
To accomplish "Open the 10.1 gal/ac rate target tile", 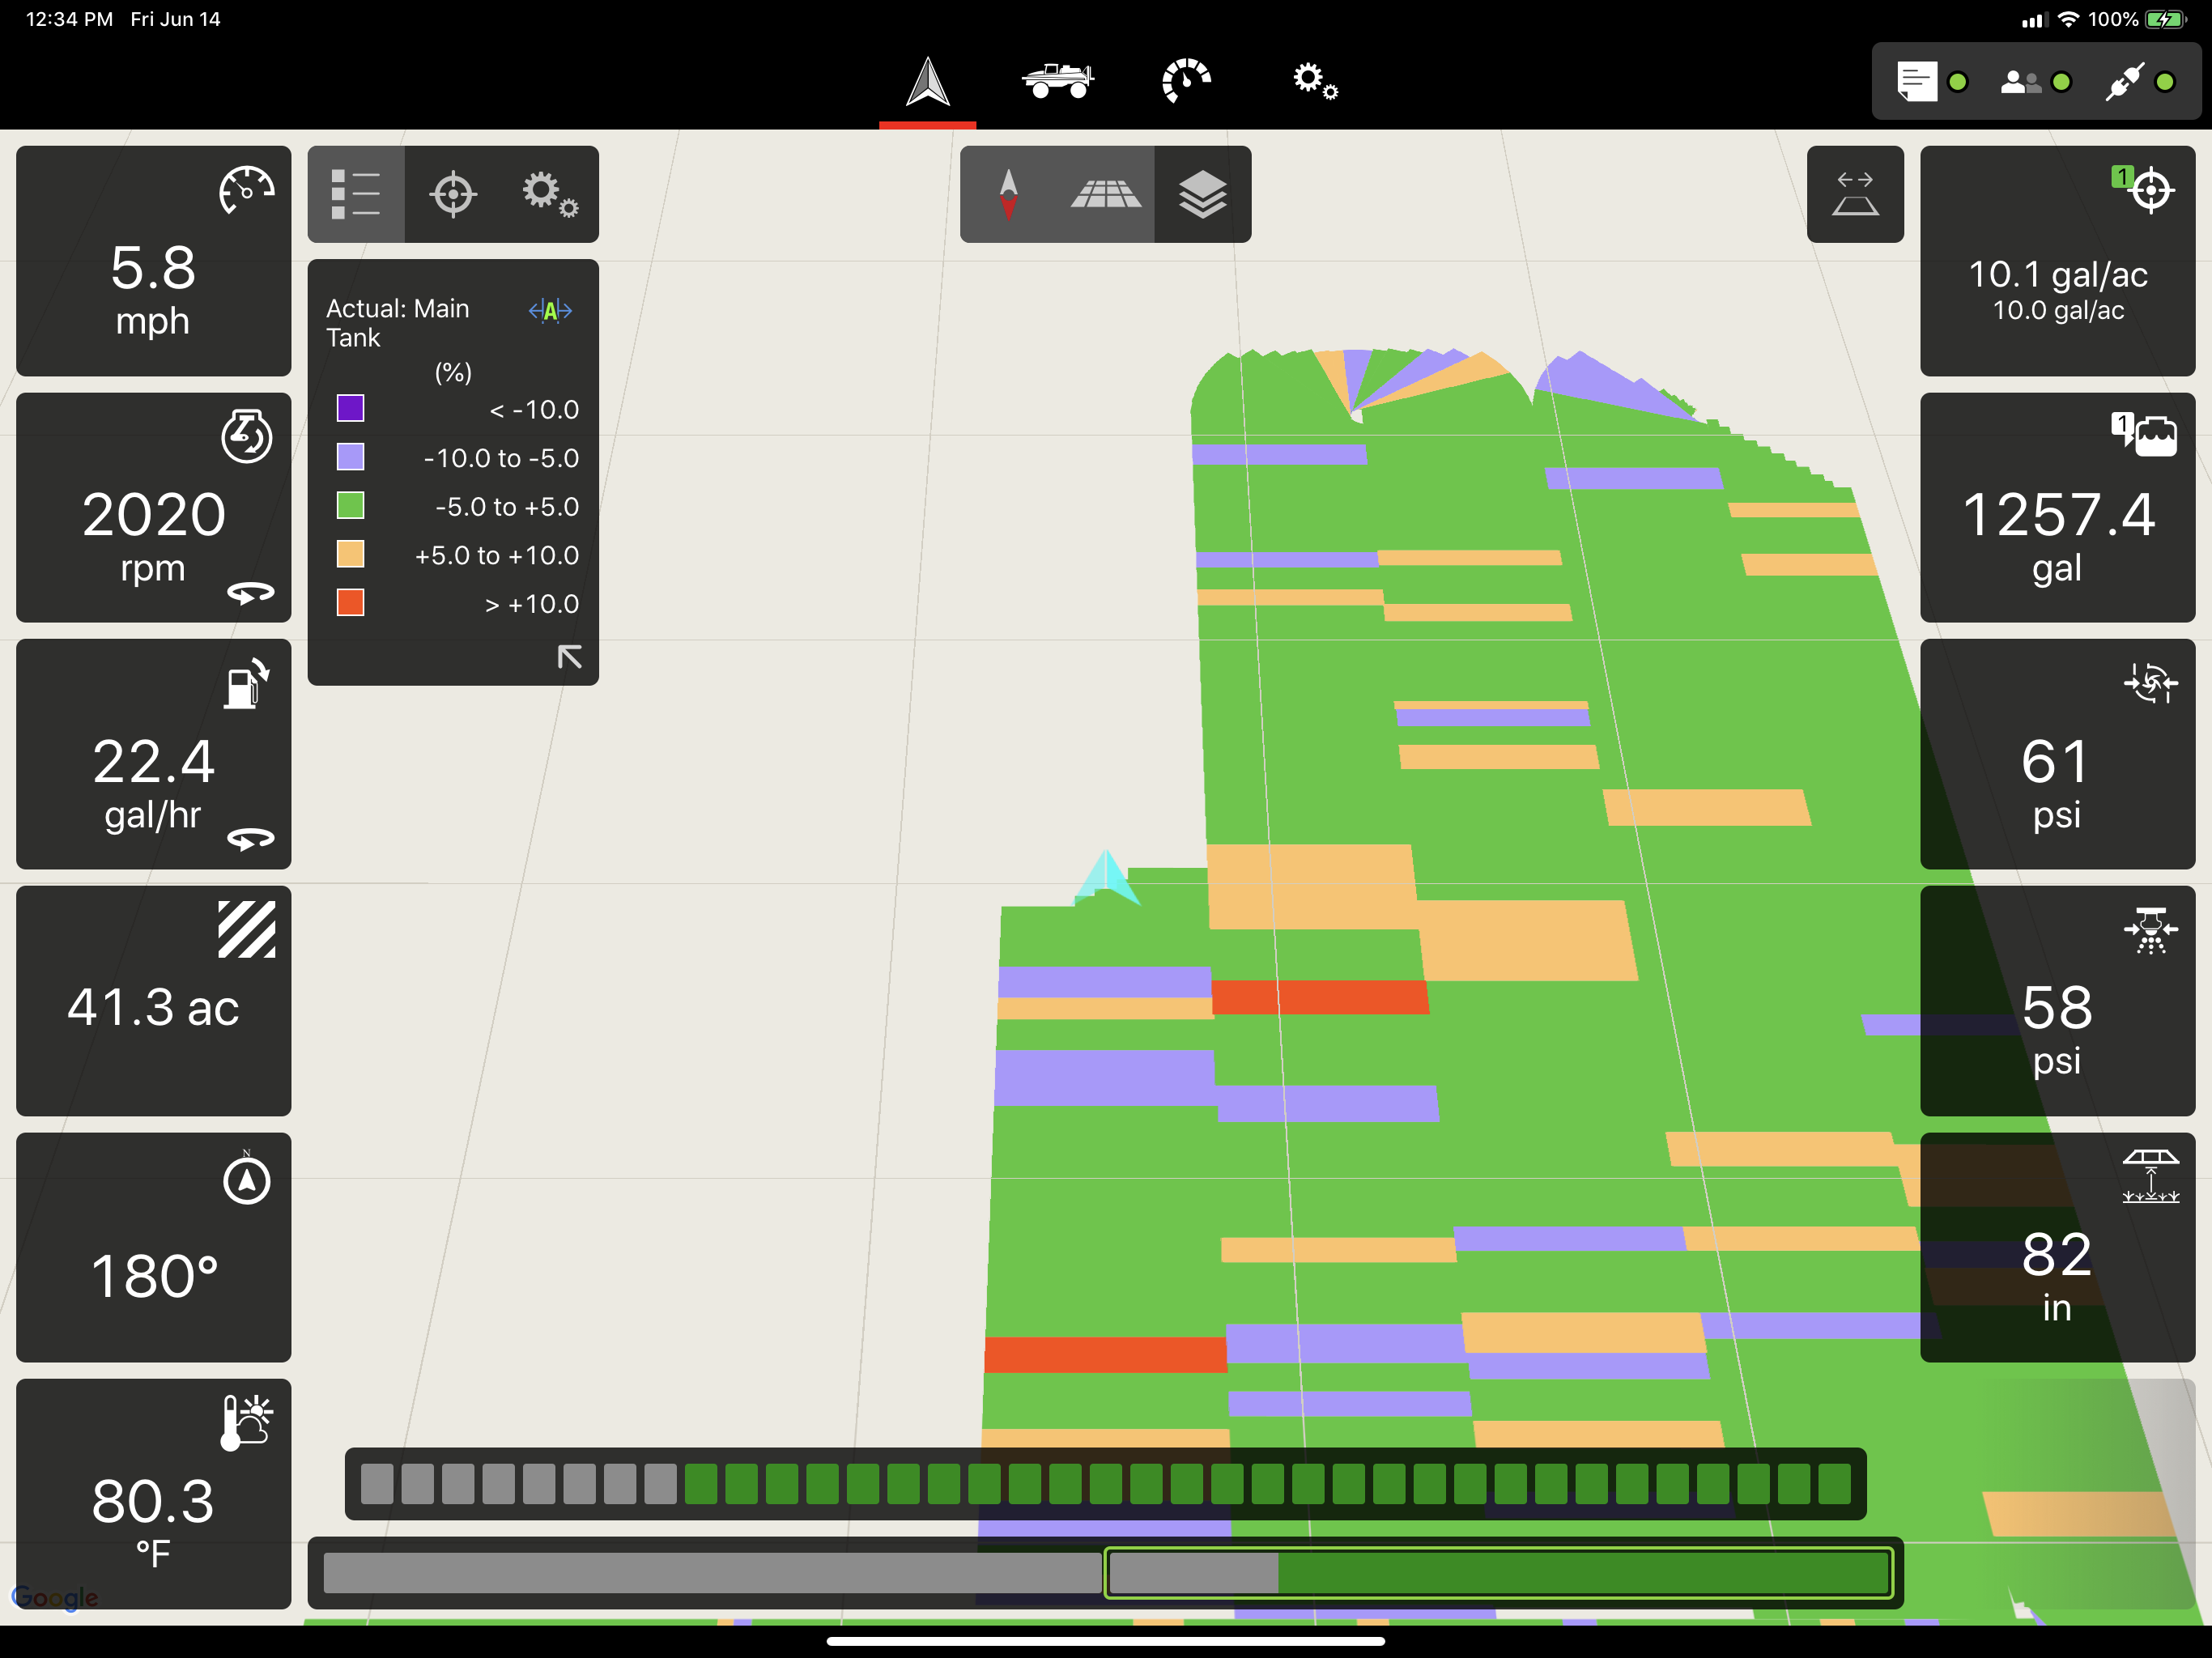I will click(x=2057, y=261).
